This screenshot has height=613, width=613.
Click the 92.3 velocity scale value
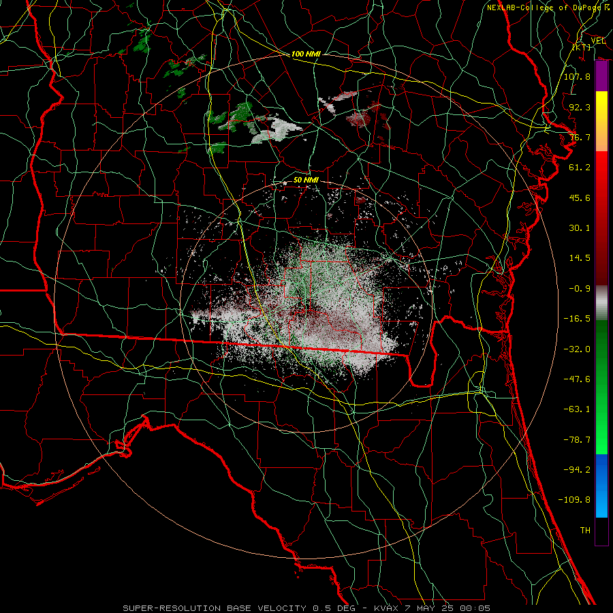(580, 107)
